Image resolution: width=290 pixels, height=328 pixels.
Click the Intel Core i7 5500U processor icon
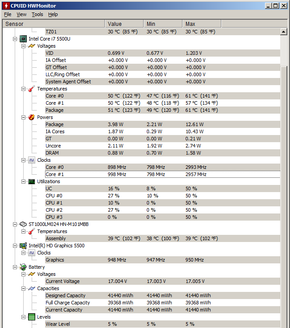click(x=23, y=39)
